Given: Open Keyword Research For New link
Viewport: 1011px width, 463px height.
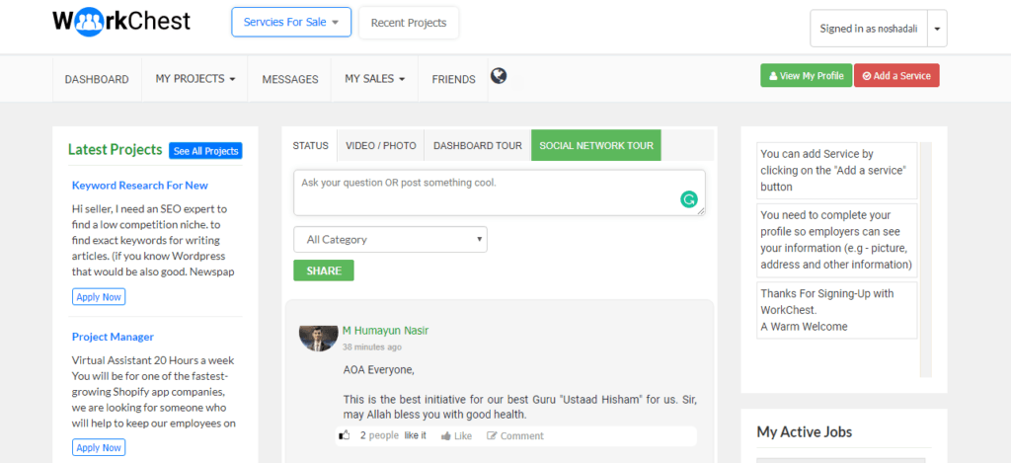Looking at the screenshot, I should (x=140, y=186).
